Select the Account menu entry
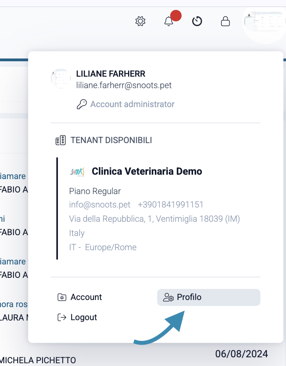The image size is (286, 366). (86, 297)
